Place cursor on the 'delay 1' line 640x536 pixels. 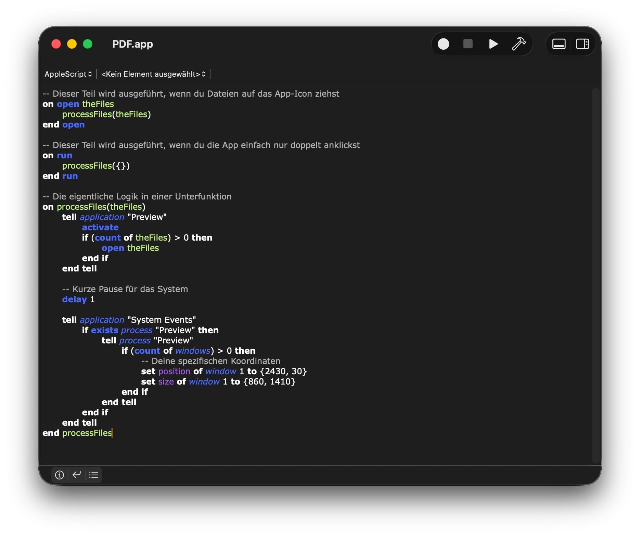(78, 299)
